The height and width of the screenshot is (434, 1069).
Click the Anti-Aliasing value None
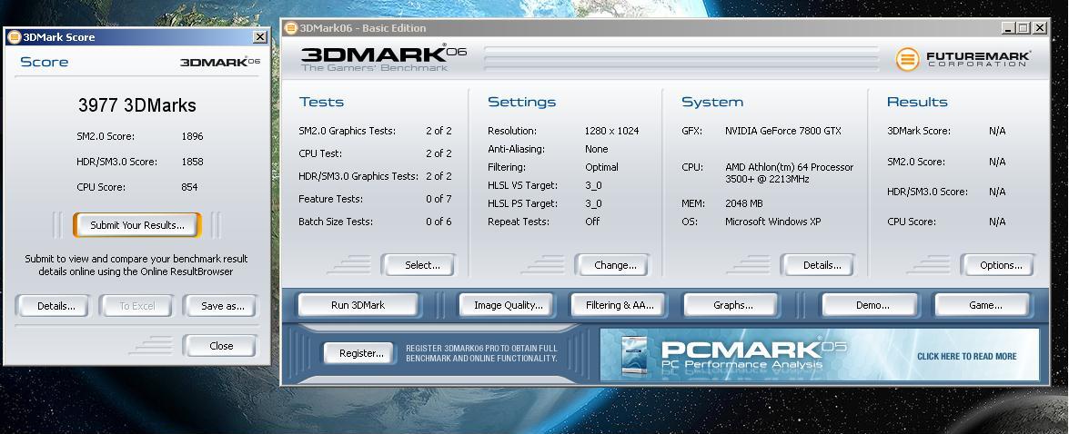(x=597, y=149)
